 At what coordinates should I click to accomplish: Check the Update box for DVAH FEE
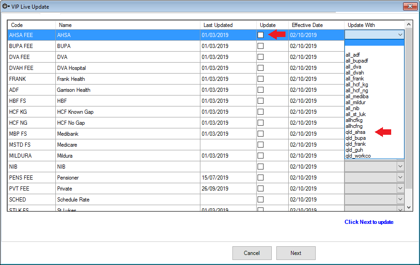(260, 68)
